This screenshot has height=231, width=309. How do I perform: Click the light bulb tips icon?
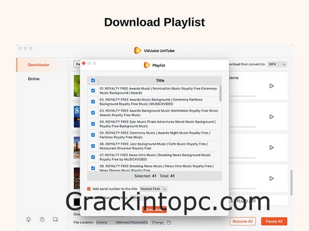[29, 220]
